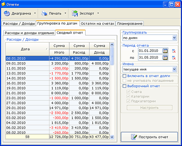Click the footer row count 58
Screen dimensions: 182x146
pos(27,137)
